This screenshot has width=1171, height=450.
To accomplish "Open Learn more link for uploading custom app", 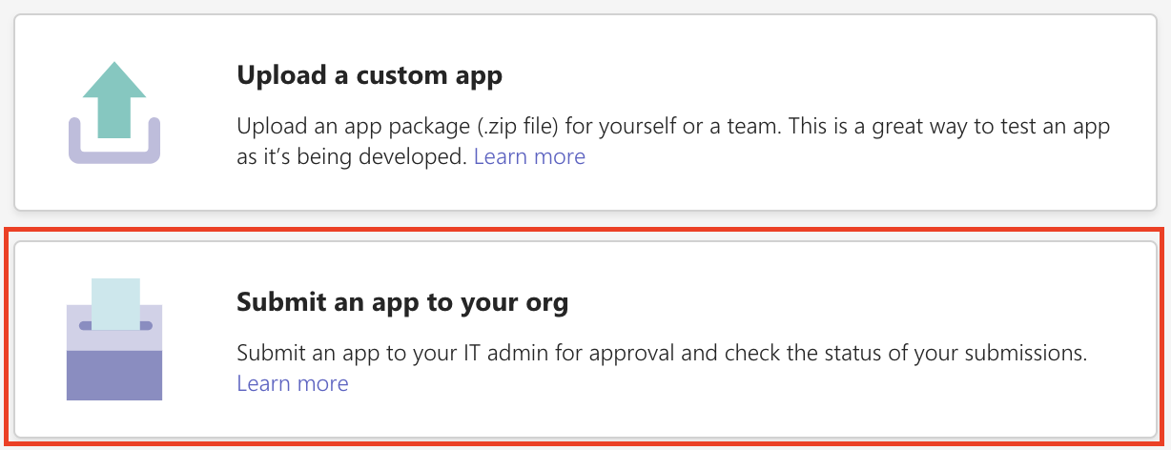I will tap(529, 156).
